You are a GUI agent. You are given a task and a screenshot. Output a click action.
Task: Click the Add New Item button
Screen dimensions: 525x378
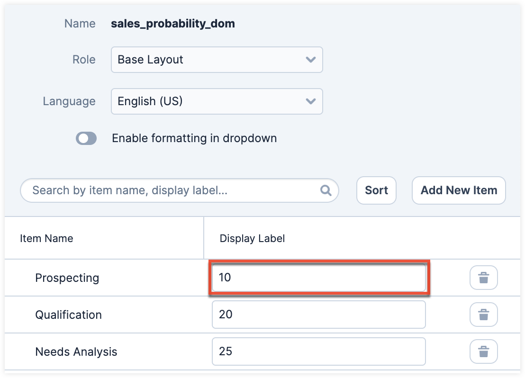coord(459,190)
